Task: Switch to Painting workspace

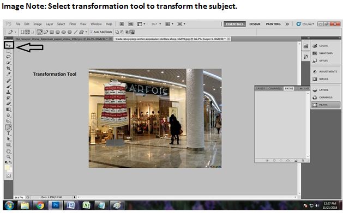Action: point(273,24)
